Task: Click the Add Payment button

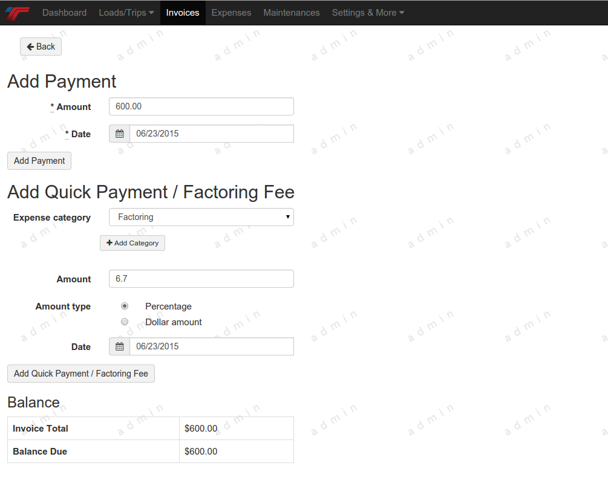Action: tap(39, 161)
